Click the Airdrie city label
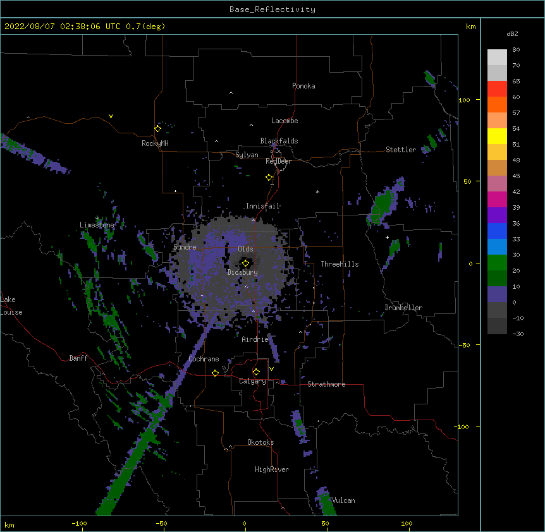 (x=255, y=339)
